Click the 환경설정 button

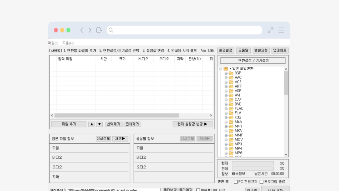coord(226,50)
